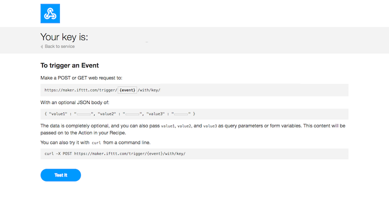Click the value3 inline code in description
This screenshot has width=389, height=218.
point(210,126)
